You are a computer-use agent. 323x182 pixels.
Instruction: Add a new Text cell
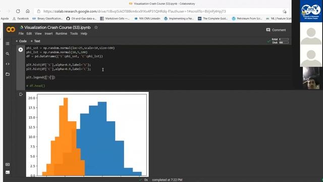pos(35,41)
